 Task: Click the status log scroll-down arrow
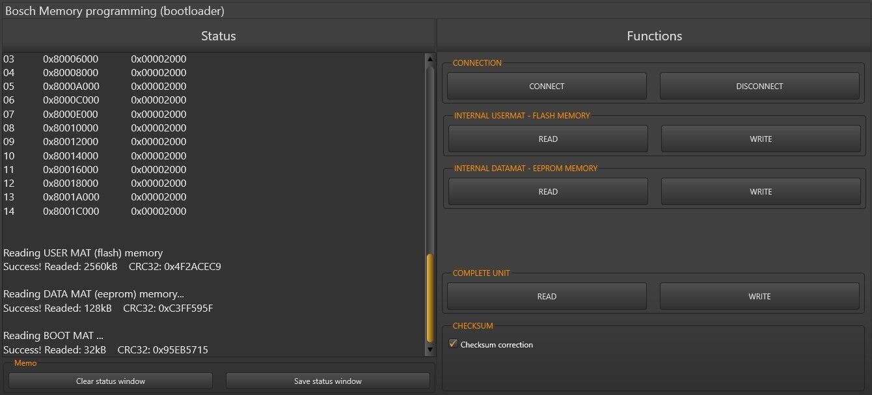429,350
